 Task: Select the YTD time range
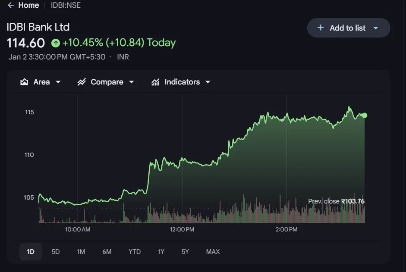[x=135, y=252]
